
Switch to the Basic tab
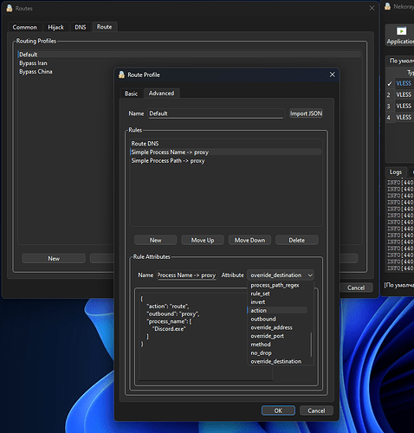[131, 94]
